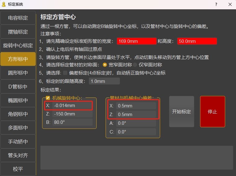Open 手动矫中 page
Viewport: 236px width, 176px height.
click(x=18, y=142)
